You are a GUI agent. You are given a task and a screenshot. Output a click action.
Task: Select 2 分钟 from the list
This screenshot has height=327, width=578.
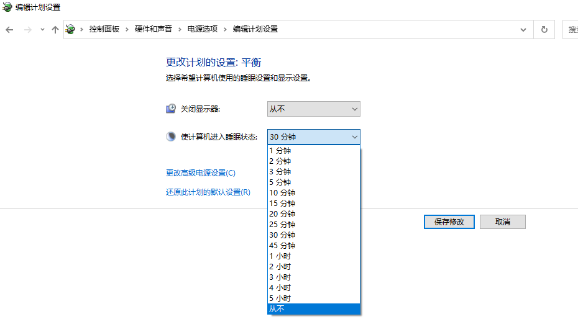(x=314, y=161)
